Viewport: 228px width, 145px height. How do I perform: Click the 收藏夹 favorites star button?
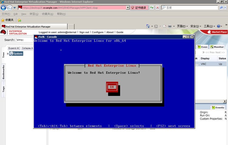(x=7, y=20)
